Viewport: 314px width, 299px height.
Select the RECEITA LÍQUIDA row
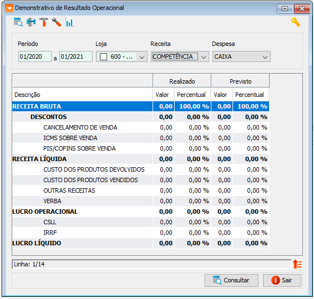(140, 159)
